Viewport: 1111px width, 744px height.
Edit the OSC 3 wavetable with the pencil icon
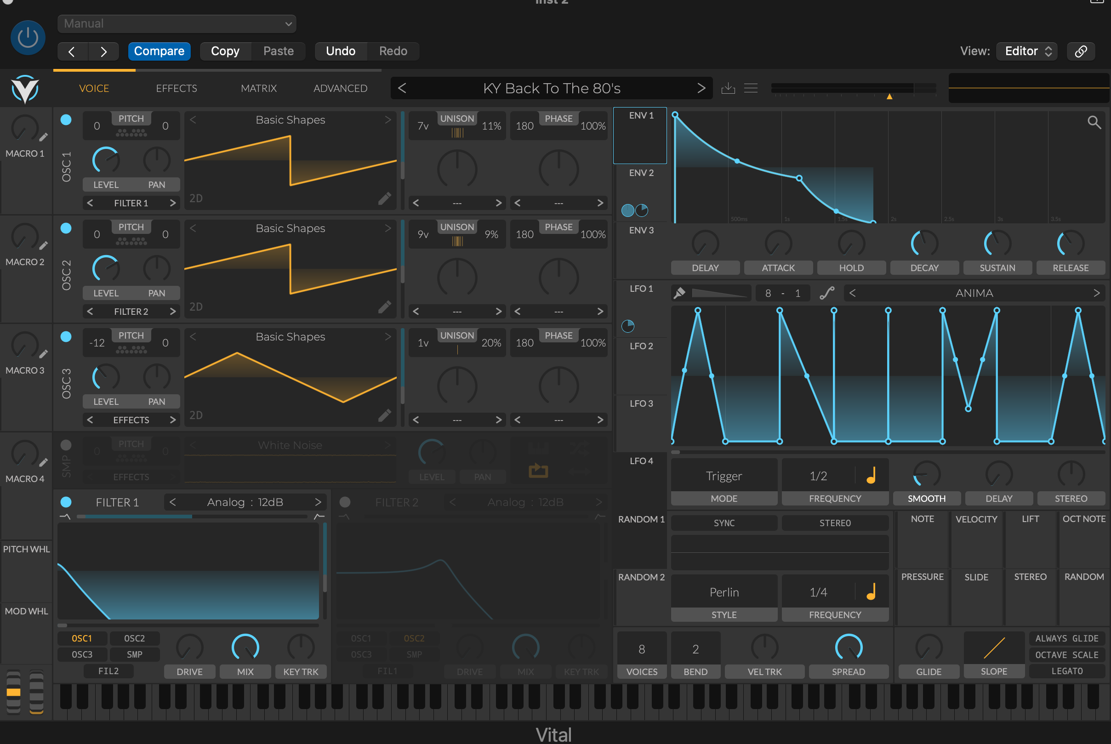tap(385, 415)
